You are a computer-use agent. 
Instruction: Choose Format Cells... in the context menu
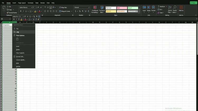coord(24,57)
